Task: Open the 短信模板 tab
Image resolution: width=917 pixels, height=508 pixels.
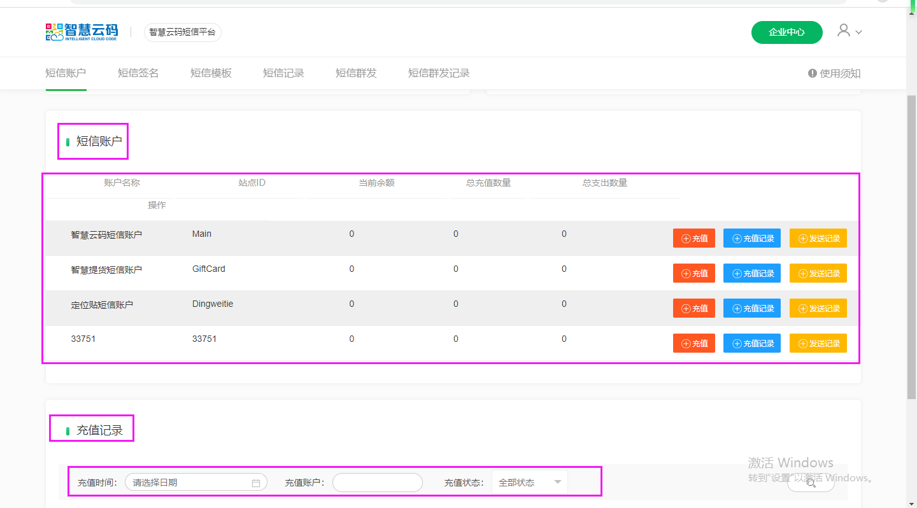Action: tap(211, 73)
